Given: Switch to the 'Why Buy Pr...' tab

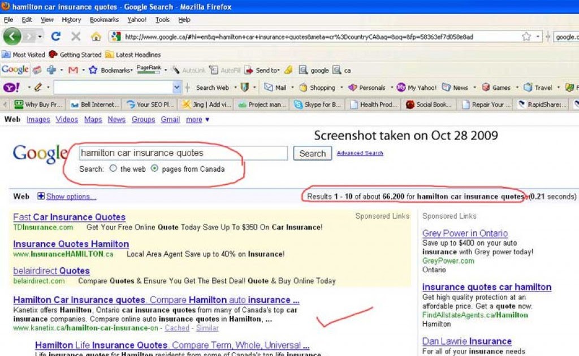Looking at the screenshot, I should (x=38, y=105).
